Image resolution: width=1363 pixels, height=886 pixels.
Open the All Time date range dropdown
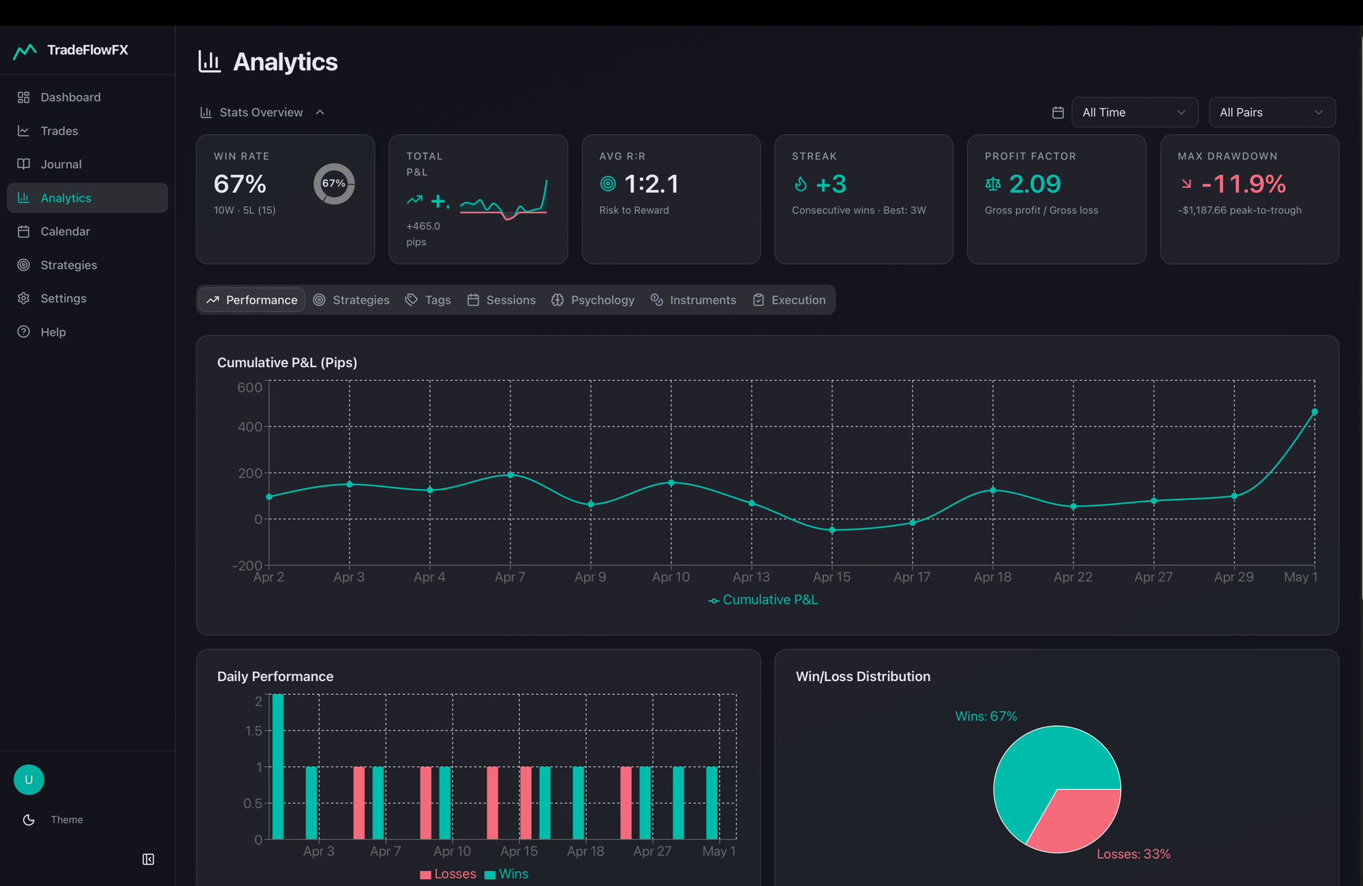[x=1135, y=112]
